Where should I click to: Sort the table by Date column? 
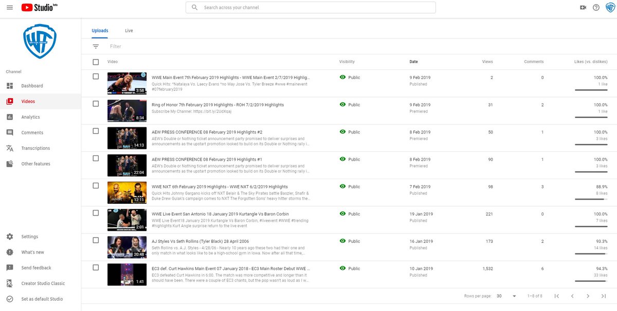[413, 62]
